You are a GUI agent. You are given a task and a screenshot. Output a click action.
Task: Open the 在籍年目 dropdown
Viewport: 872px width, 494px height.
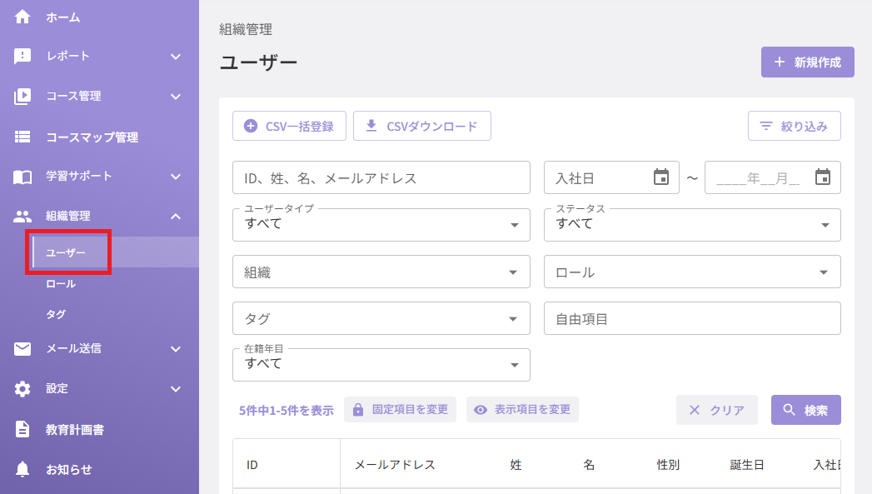click(381, 365)
